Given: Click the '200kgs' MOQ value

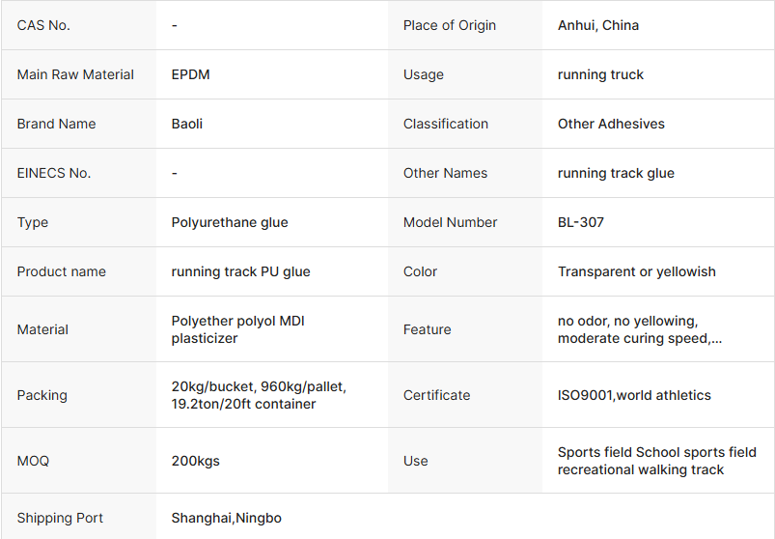Looking at the screenshot, I should point(195,461).
